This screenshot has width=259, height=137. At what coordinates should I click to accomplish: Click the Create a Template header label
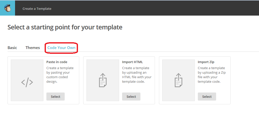tap(37, 9)
